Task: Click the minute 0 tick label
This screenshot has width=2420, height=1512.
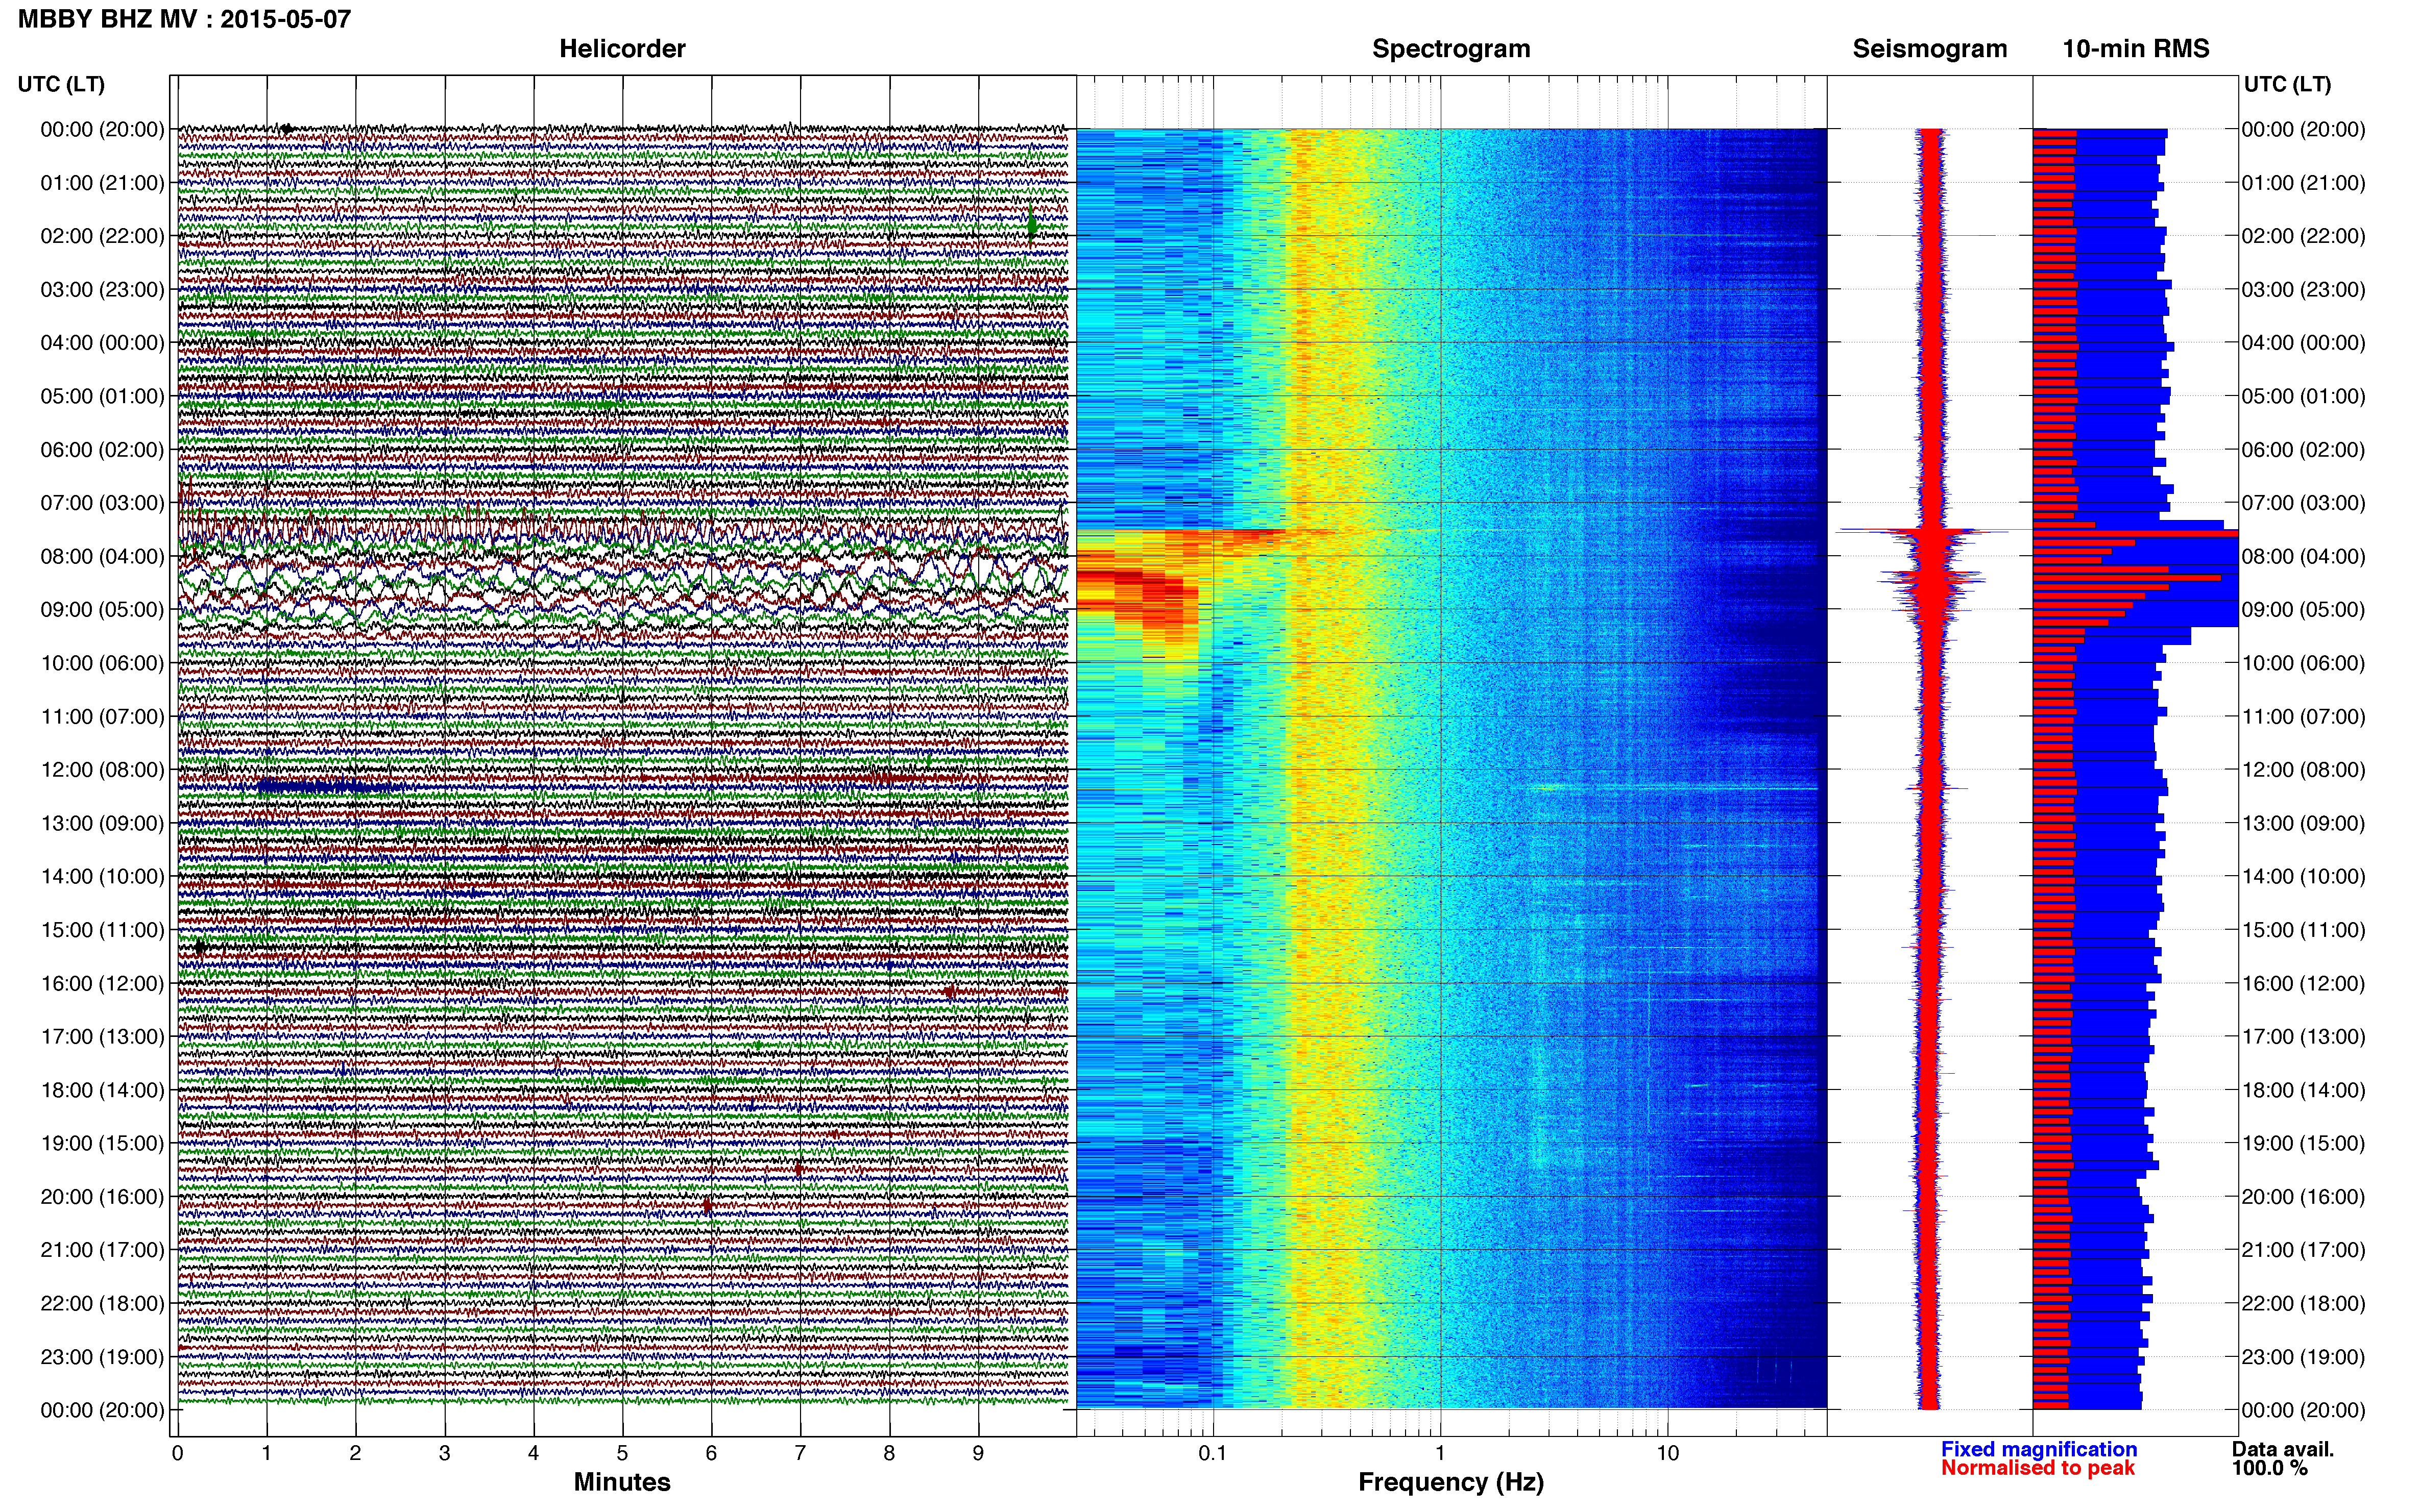Action: pyautogui.click(x=177, y=1454)
